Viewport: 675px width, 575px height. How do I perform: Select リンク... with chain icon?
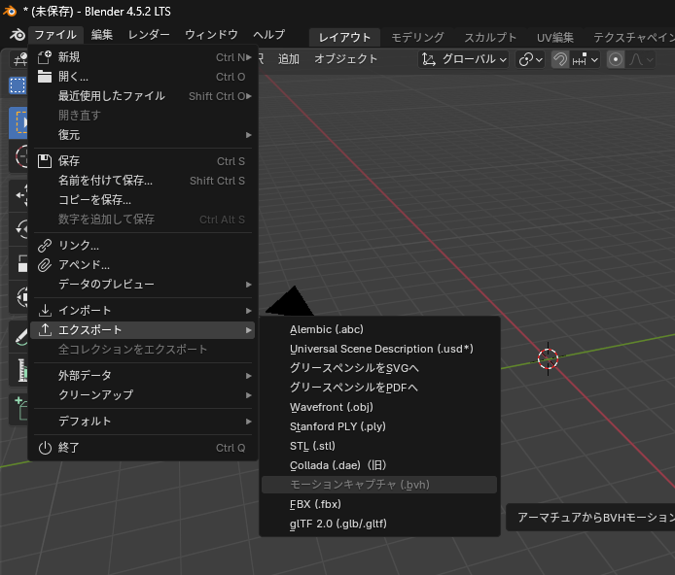click(x=78, y=246)
